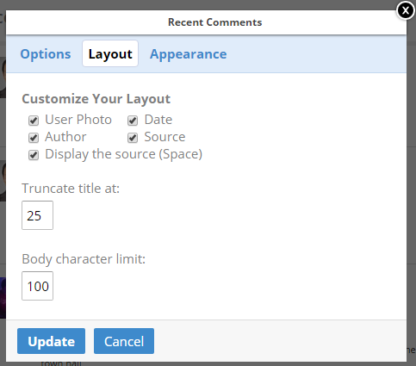Click the 'Body character limit:' label
Image resolution: width=416 pixels, height=366 pixels.
click(x=84, y=259)
